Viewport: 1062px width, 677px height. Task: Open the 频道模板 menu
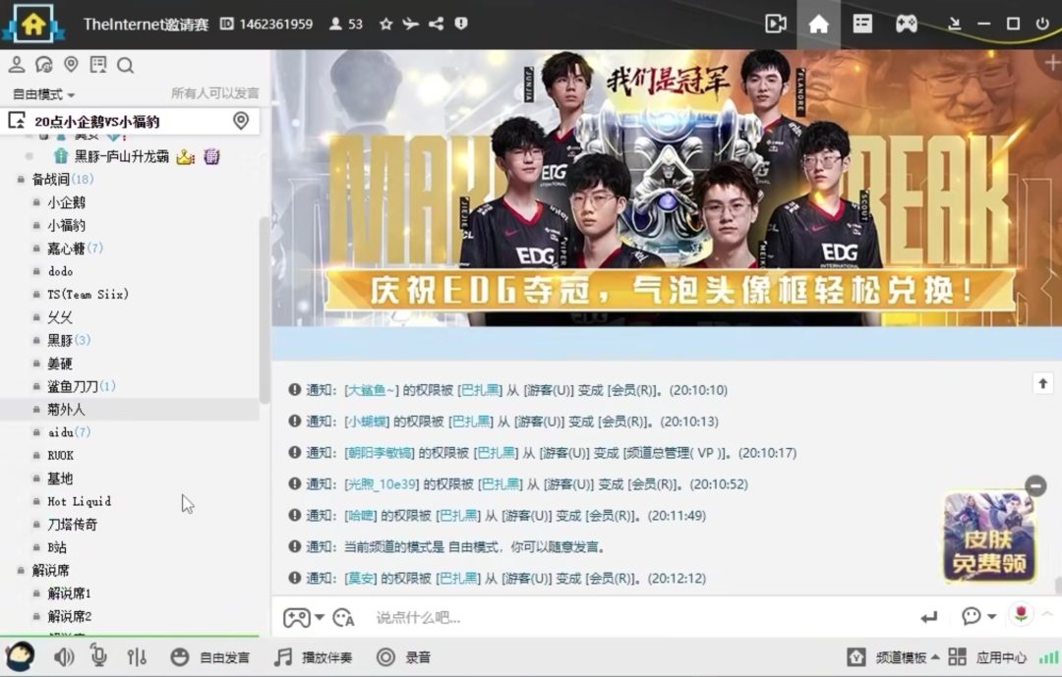pos(893,657)
